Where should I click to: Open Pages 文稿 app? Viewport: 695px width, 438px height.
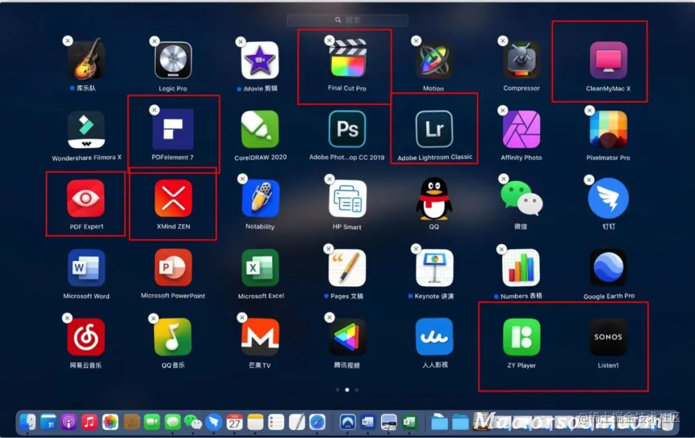click(x=347, y=267)
